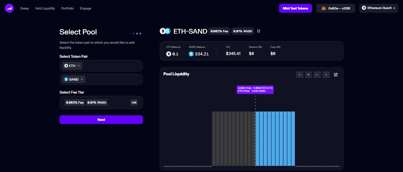403x172 pixels.
Task: Click the Mint Test Tokens button
Action: [x=295, y=8]
